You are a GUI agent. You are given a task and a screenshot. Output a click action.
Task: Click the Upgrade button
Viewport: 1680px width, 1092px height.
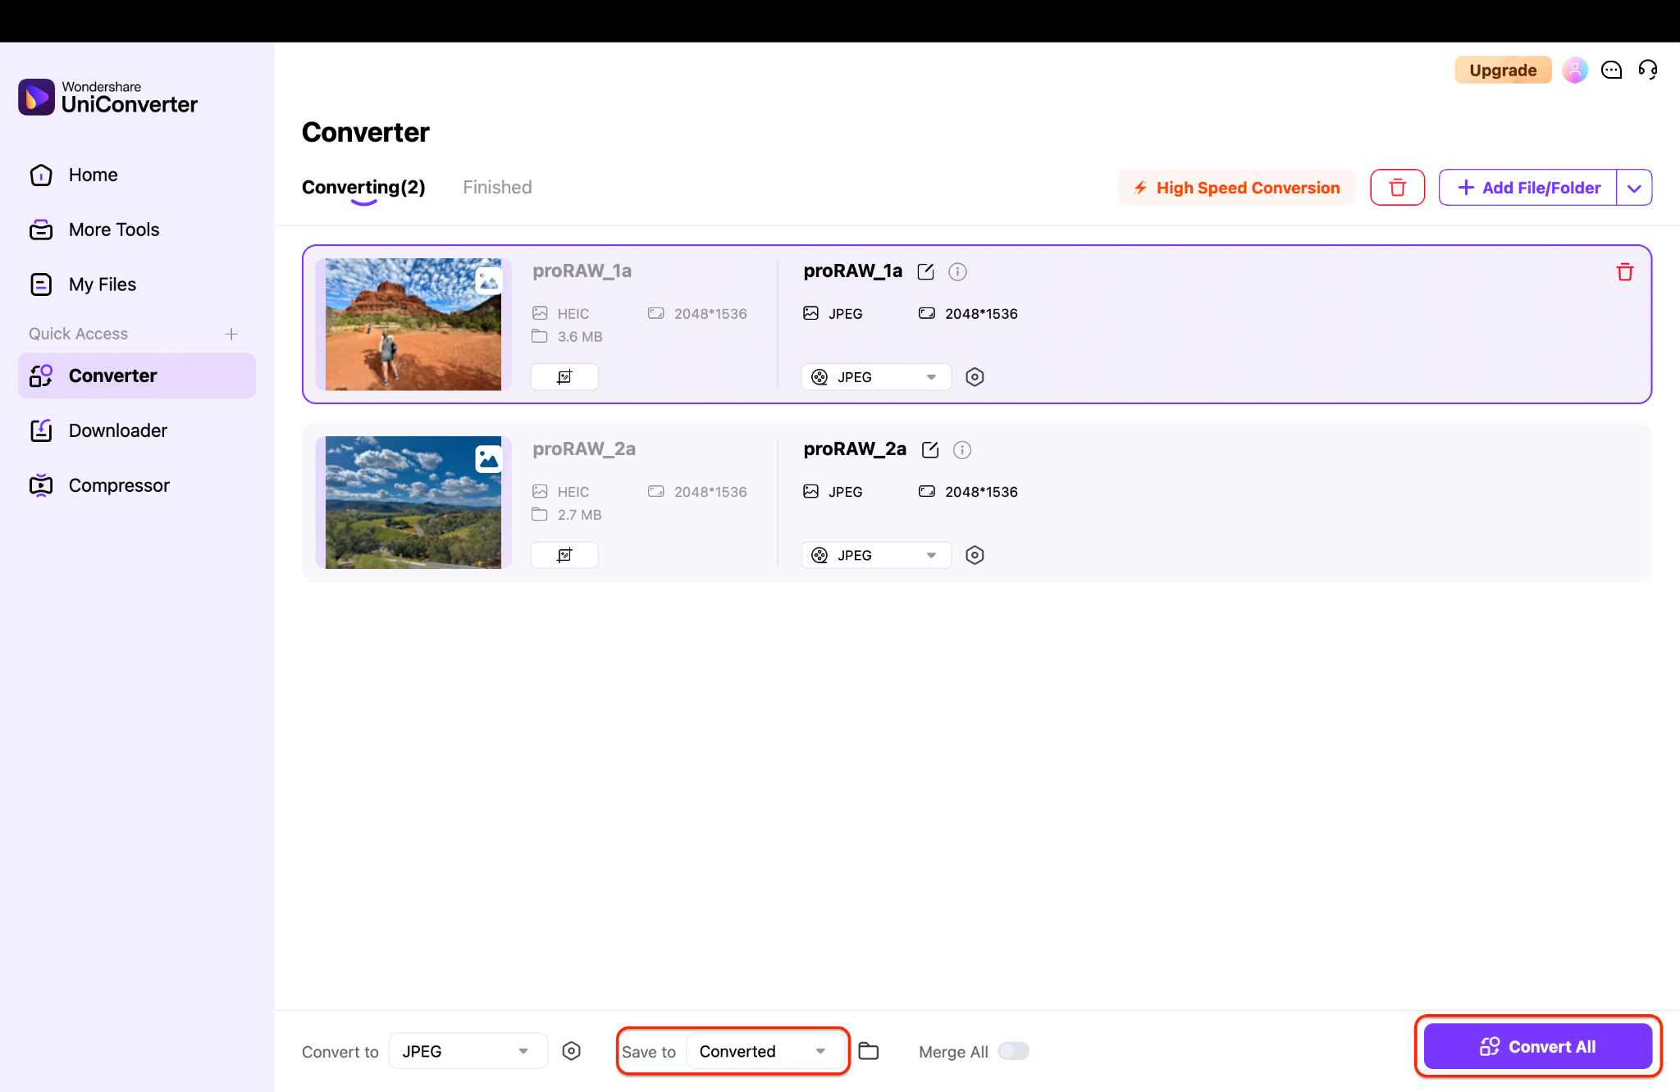(1502, 70)
